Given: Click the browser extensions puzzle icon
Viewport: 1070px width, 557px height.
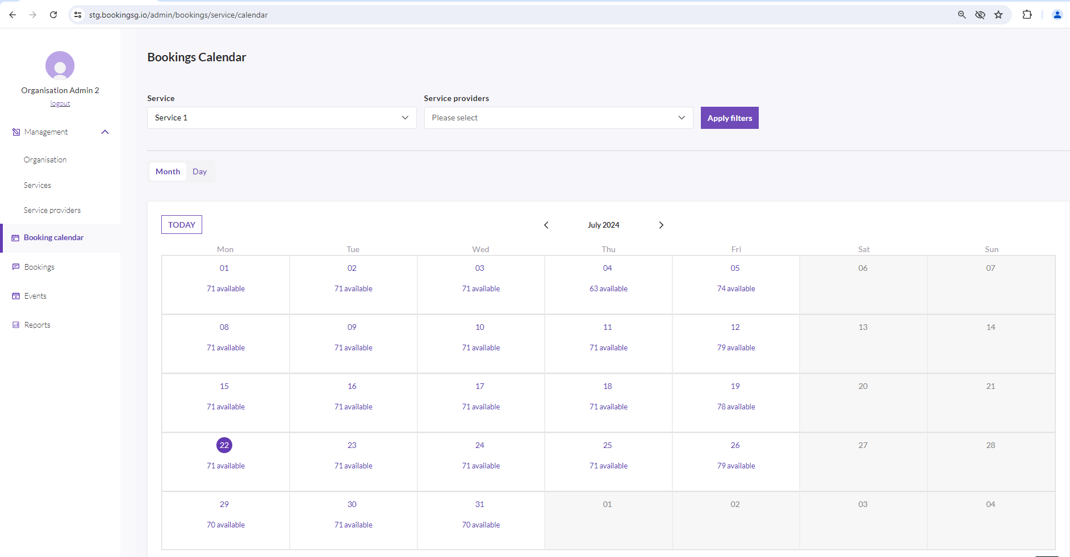Looking at the screenshot, I should 1027,15.
